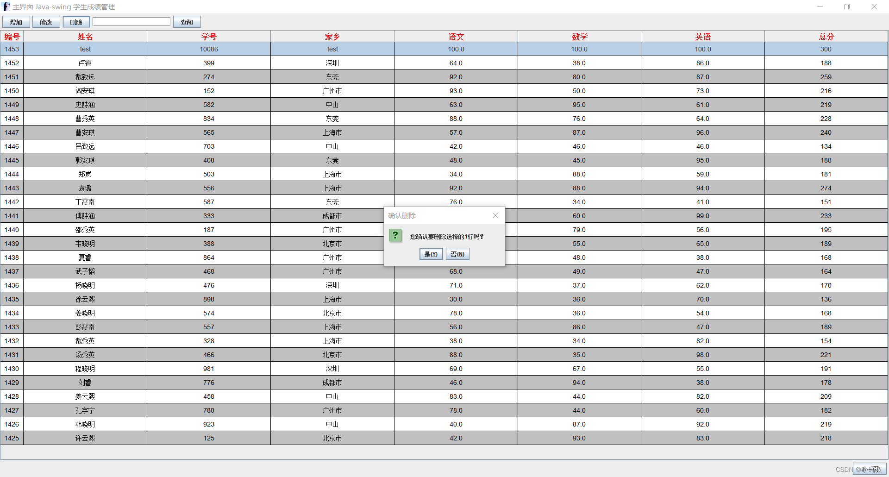Select student 曹安琪 name cell
The image size is (889, 477).
pos(85,132)
